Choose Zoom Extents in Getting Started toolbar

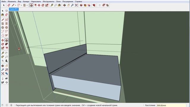coord(76,5)
